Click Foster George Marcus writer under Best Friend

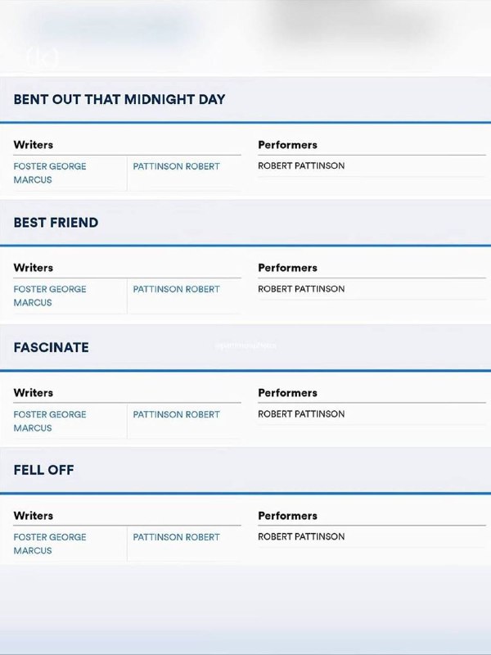click(x=50, y=296)
